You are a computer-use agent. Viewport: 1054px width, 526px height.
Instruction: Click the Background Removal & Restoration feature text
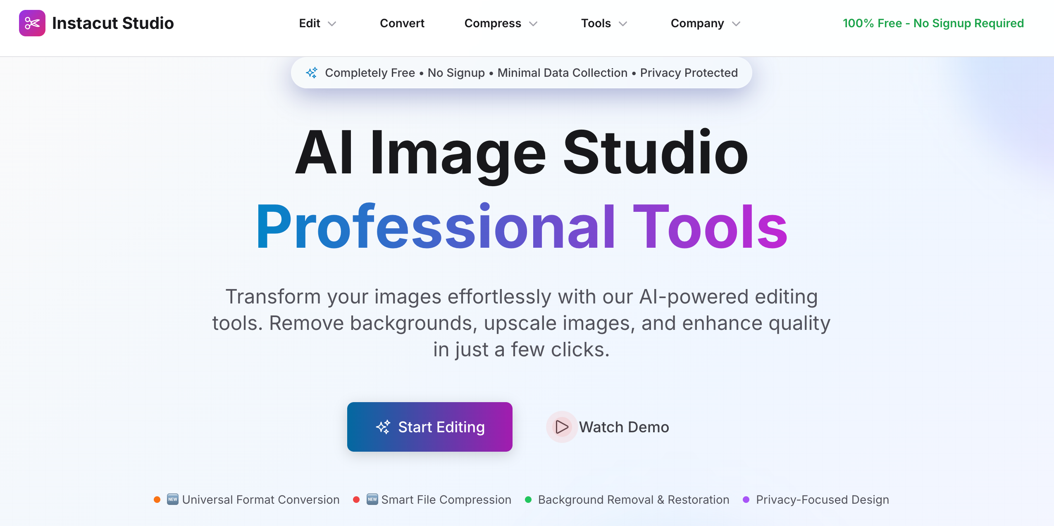coord(634,499)
